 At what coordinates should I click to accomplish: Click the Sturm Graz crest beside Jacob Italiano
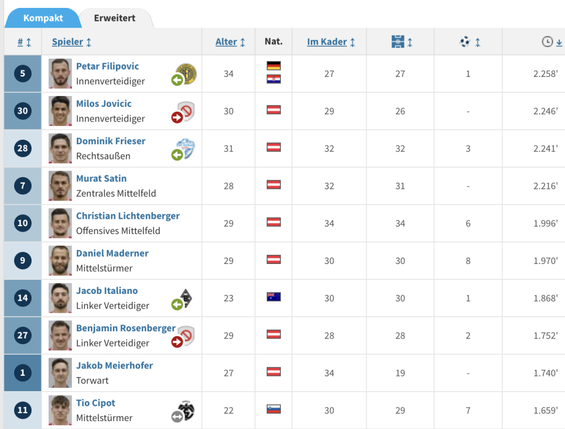(185, 298)
